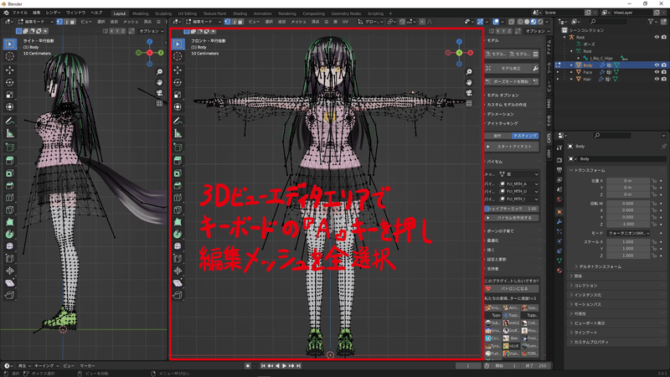Image resolution: width=670 pixels, height=377 pixels.
Task: Select the Spin tool in the left viewport
Action: [10, 235]
